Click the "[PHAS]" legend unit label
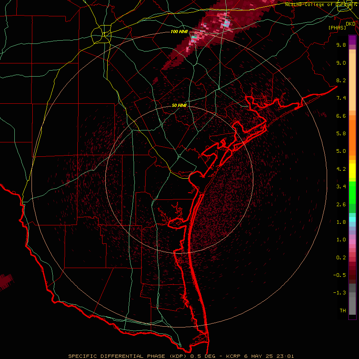This screenshot has width=359, height=359. click(x=337, y=28)
